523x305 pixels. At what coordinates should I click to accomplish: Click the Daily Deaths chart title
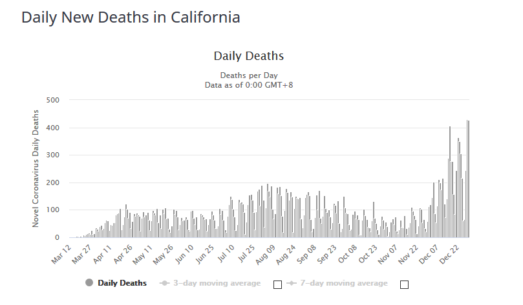click(x=248, y=56)
